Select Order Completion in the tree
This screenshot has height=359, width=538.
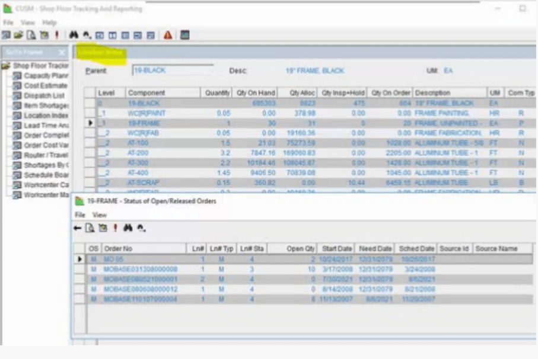coord(46,135)
